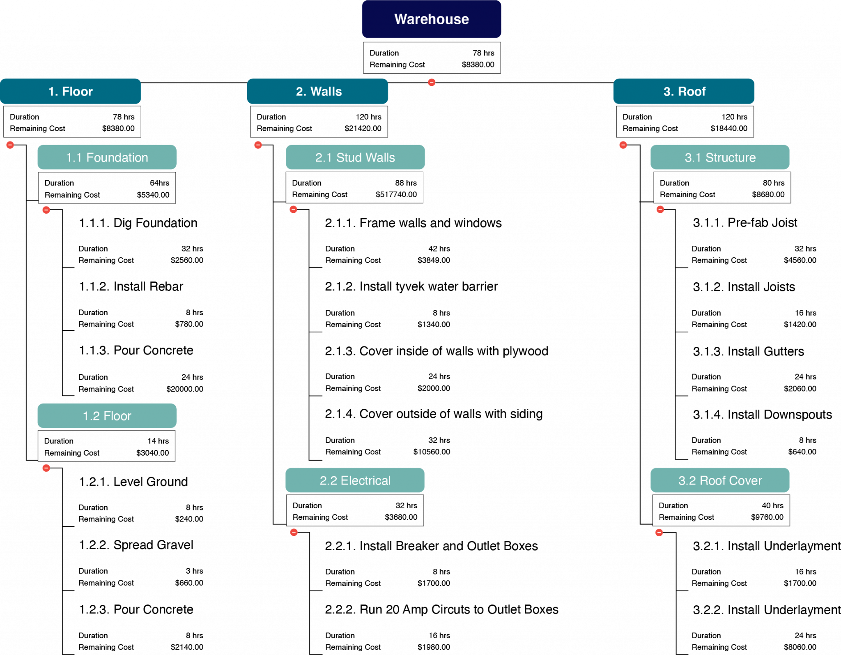This screenshot has width=841, height=655.
Task: Select the 3. Roof branch node
Action: click(x=684, y=92)
